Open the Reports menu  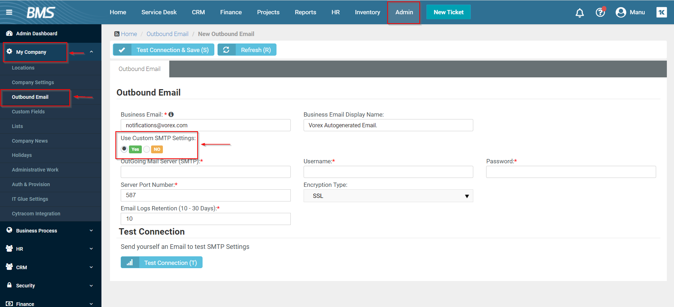[x=305, y=12]
